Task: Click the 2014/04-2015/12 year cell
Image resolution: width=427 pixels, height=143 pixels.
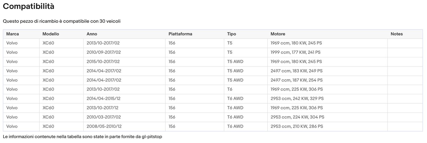Action: (103, 98)
